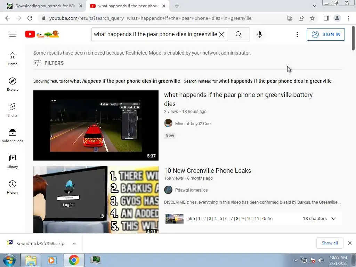Image resolution: width=356 pixels, height=267 pixels.
Task: Open the network tray icon
Action: coord(304,260)
